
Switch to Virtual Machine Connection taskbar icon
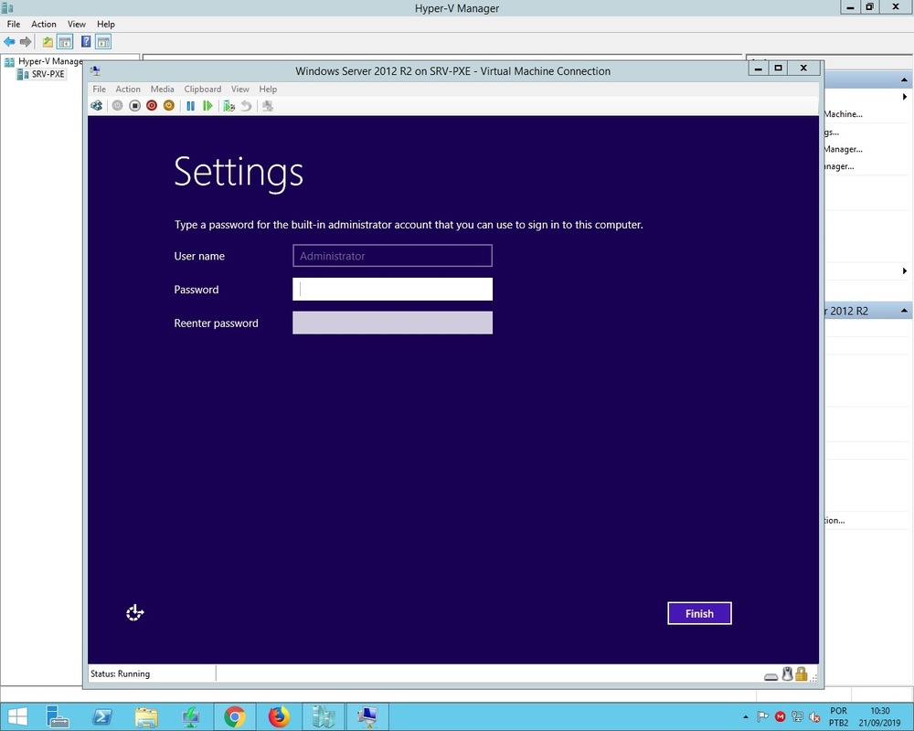pyautogui.click(x=367, y=716)
